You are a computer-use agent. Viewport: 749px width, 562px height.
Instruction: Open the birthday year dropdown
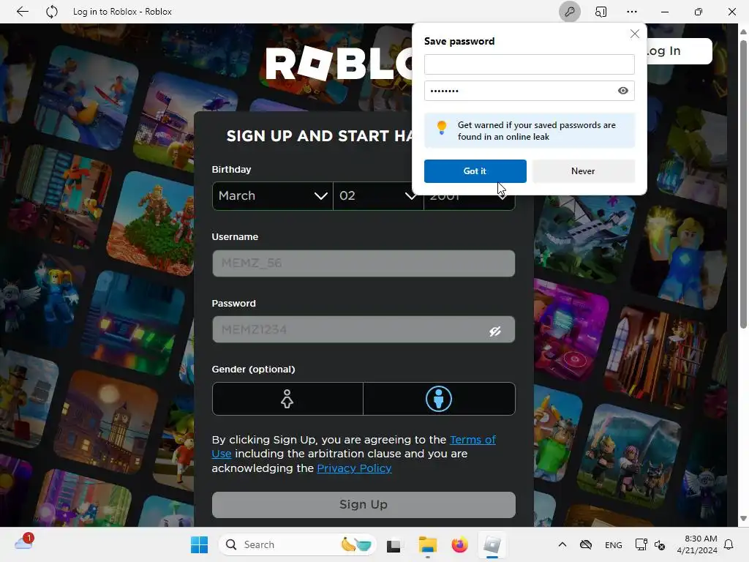(469, 202)
